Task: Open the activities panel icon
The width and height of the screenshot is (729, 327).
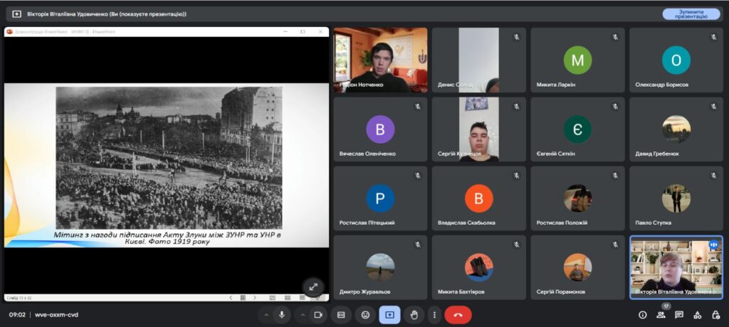Action: [x=698, y=314]
